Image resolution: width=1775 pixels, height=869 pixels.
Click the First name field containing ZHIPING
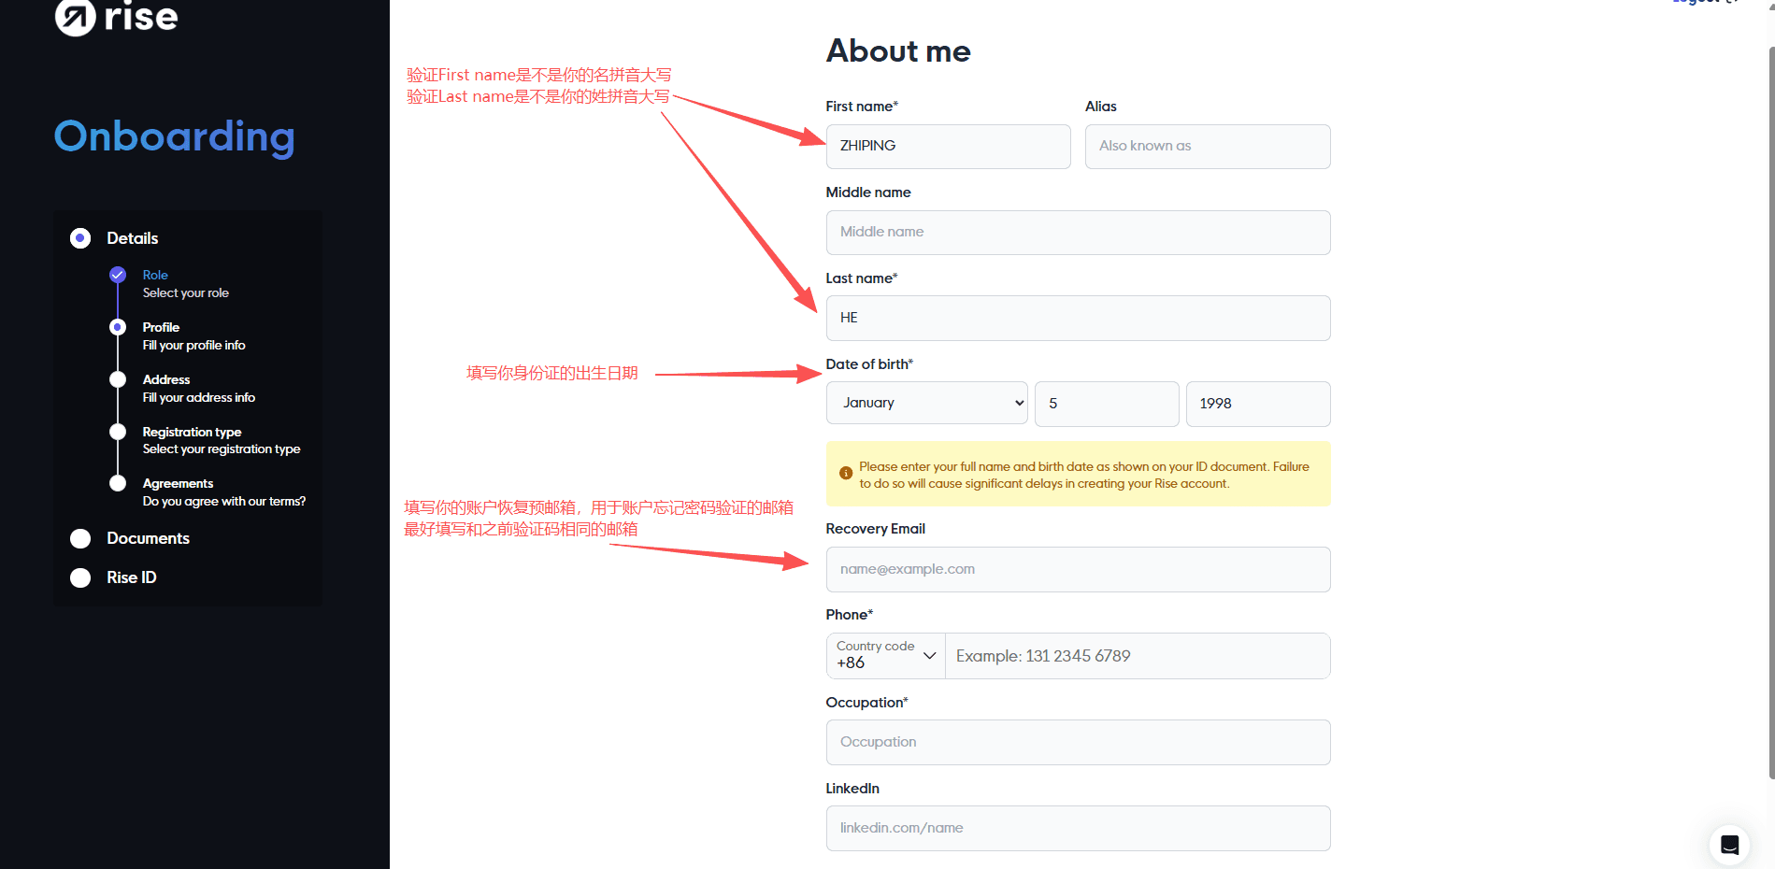pyautogui.click(x=949, y=147)
